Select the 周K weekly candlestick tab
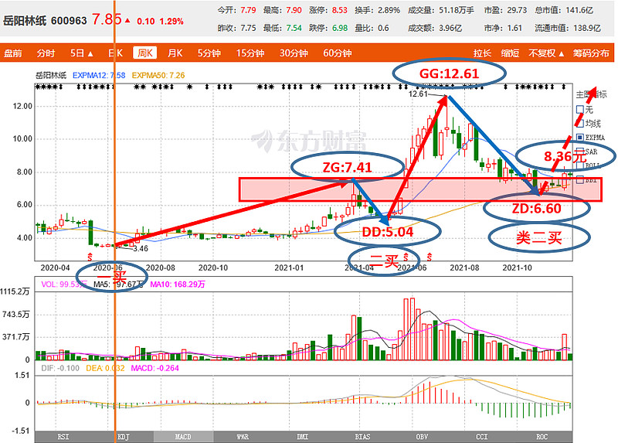 [x=145, y=53]
